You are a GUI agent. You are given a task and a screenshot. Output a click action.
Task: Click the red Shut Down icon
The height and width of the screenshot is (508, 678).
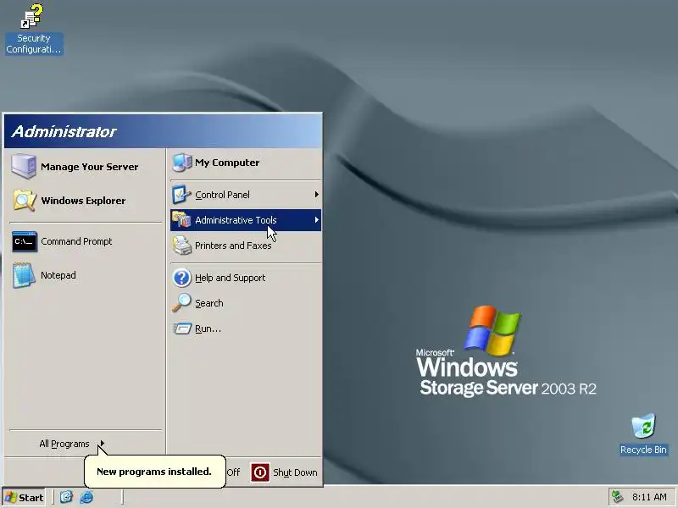pos(260,472)
